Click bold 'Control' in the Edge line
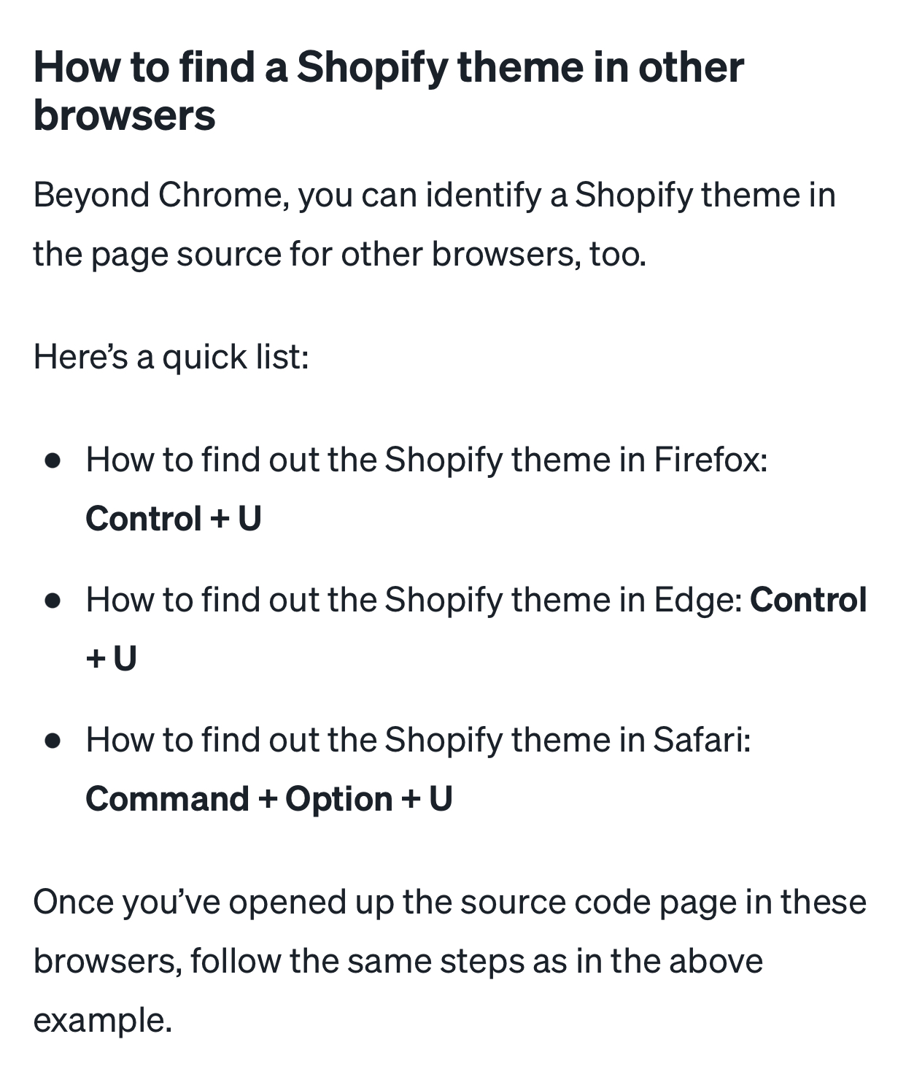 click(x=808, y=600)
